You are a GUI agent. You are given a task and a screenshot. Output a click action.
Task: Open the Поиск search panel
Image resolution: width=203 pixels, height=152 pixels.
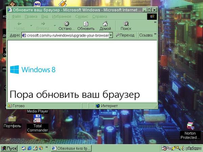pyautogui.click(x=126, y=26)
